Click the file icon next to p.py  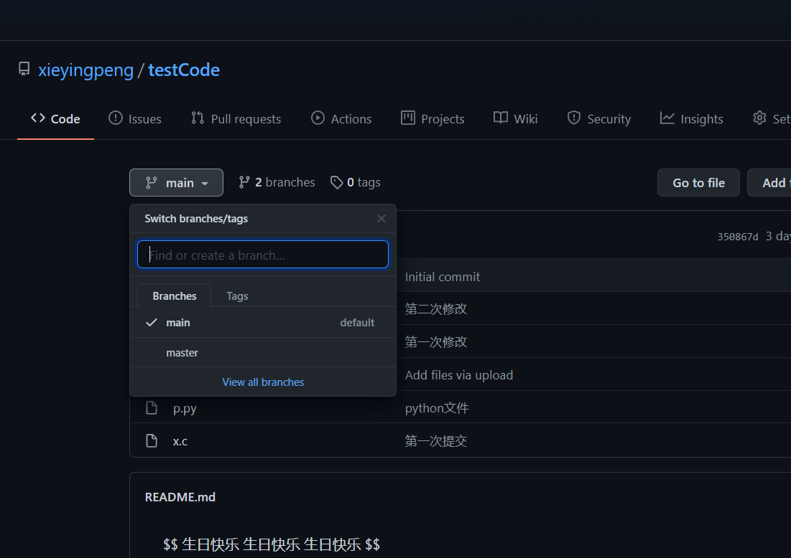coord(152,408)
